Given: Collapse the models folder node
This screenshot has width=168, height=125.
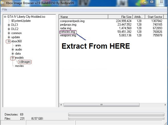Looking at the screenshot, I should (13, 58).
